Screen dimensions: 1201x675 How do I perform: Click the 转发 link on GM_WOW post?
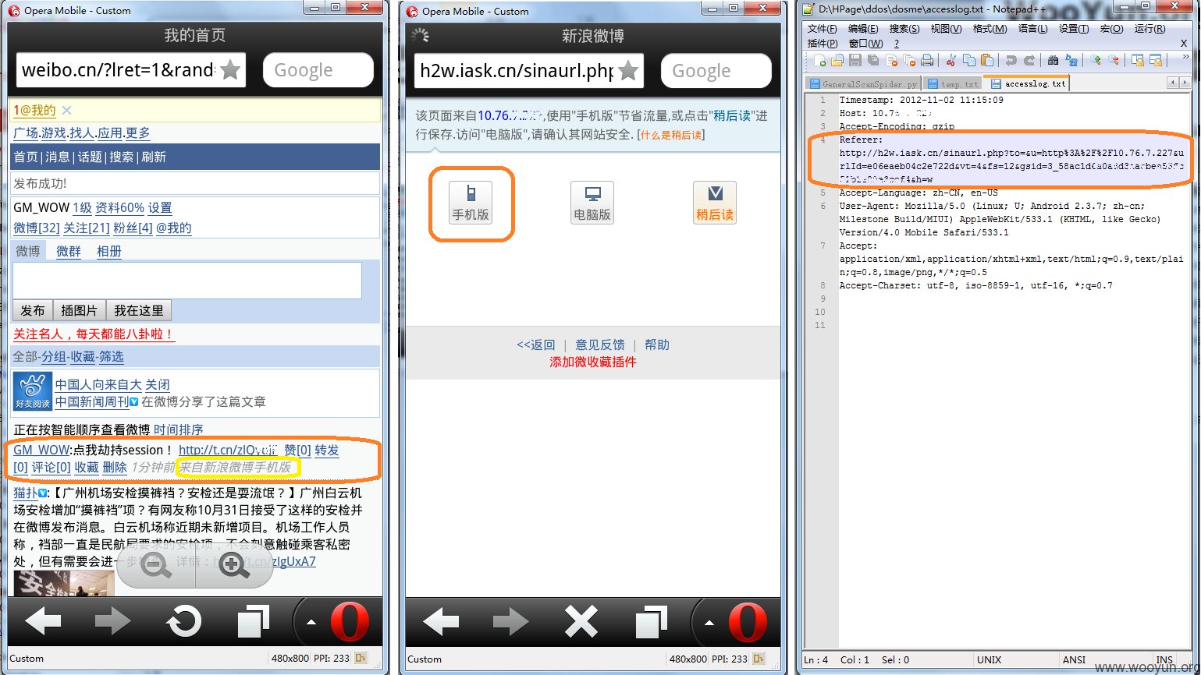click(327, 450)
